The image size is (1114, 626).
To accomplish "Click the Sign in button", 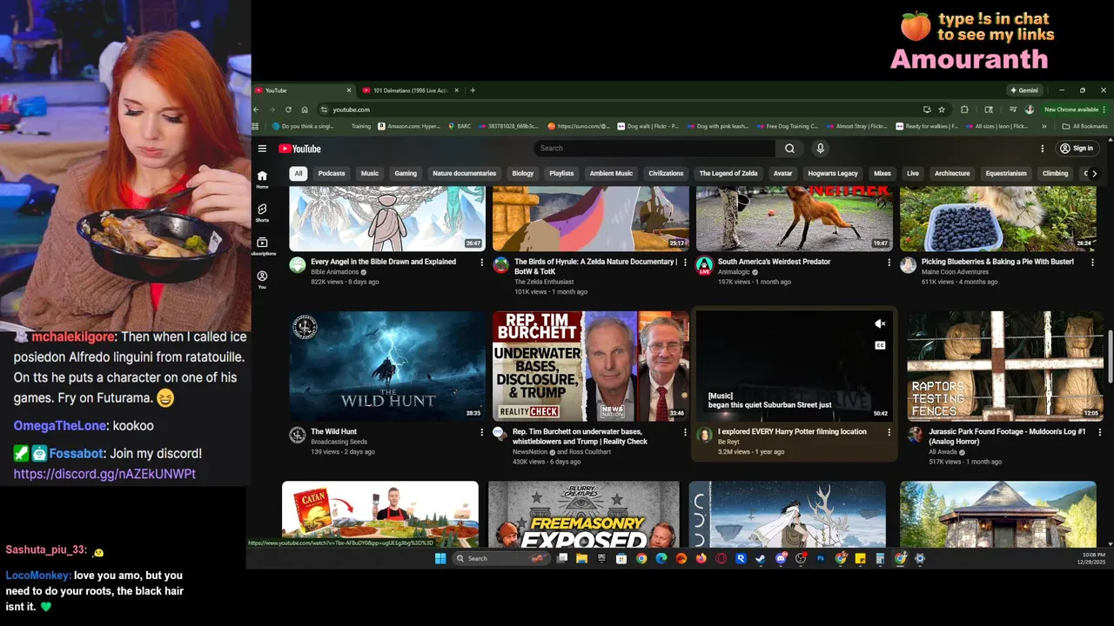I will (1077, 149).
